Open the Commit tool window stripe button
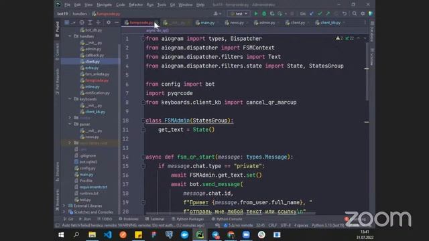 point(57,52)
